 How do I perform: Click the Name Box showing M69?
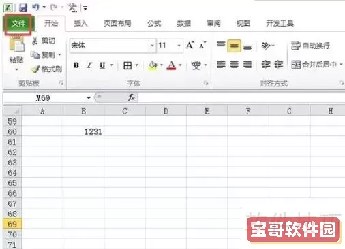[43, 98]
